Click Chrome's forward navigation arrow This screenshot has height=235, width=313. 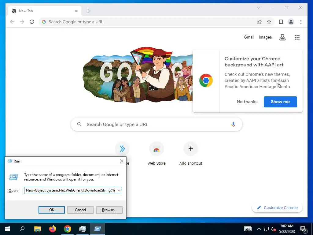click(x=22, y=22)
